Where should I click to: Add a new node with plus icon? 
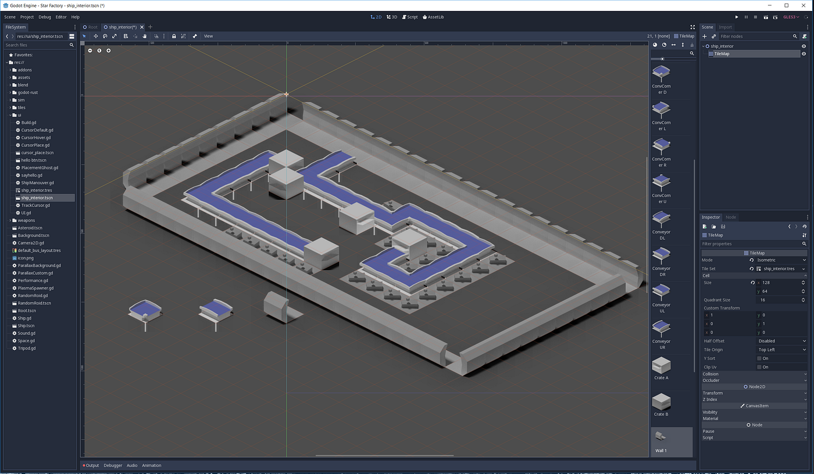click(x=705, y=36)
